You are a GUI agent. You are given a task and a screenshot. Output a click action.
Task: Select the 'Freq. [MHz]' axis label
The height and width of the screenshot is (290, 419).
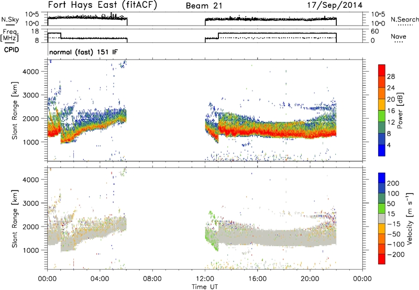click(9, 36)
